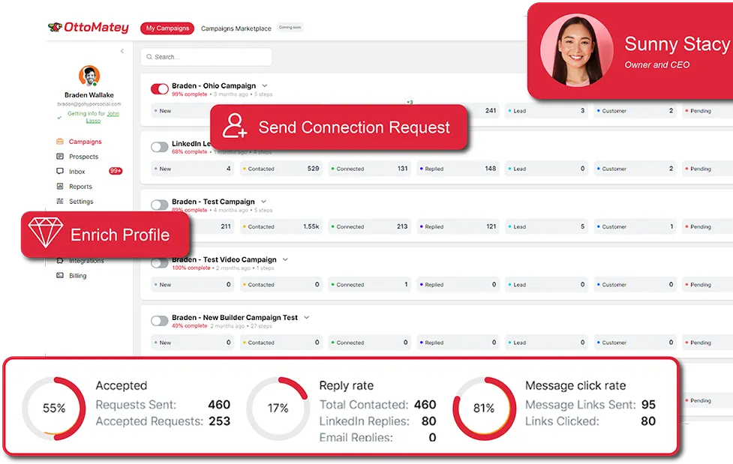733x464 pixels.
Task: Collapse the sidebar with the chevron
Action: point(122,51)
